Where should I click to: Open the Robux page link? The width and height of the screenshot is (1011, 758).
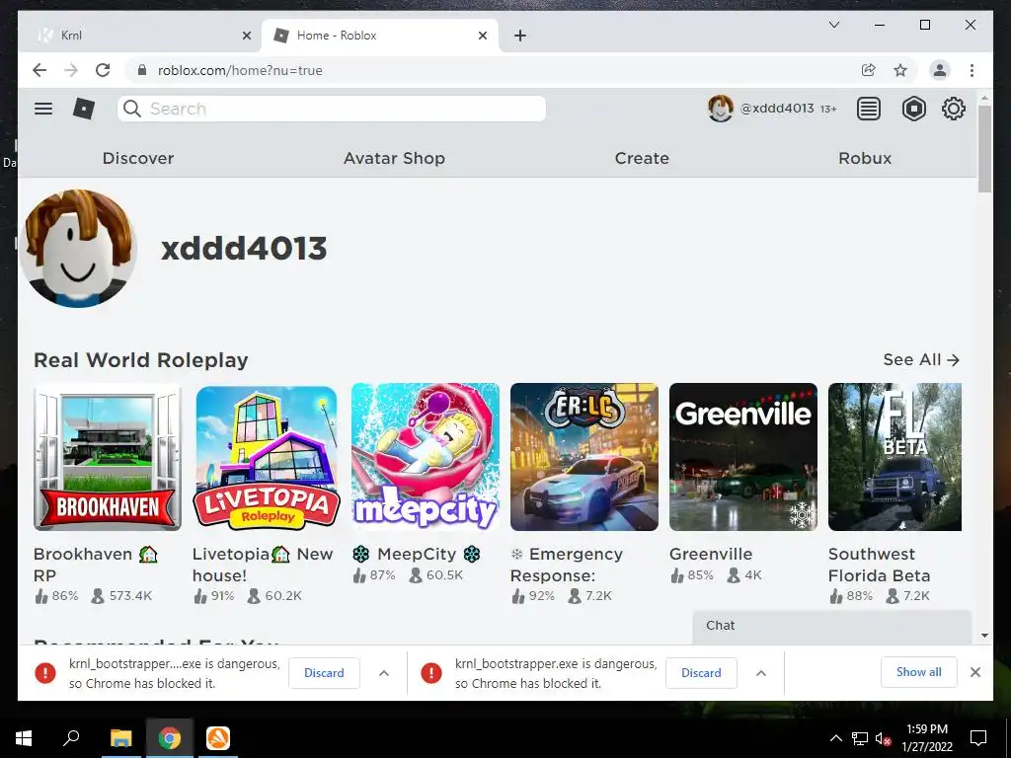tap(865, 158)
